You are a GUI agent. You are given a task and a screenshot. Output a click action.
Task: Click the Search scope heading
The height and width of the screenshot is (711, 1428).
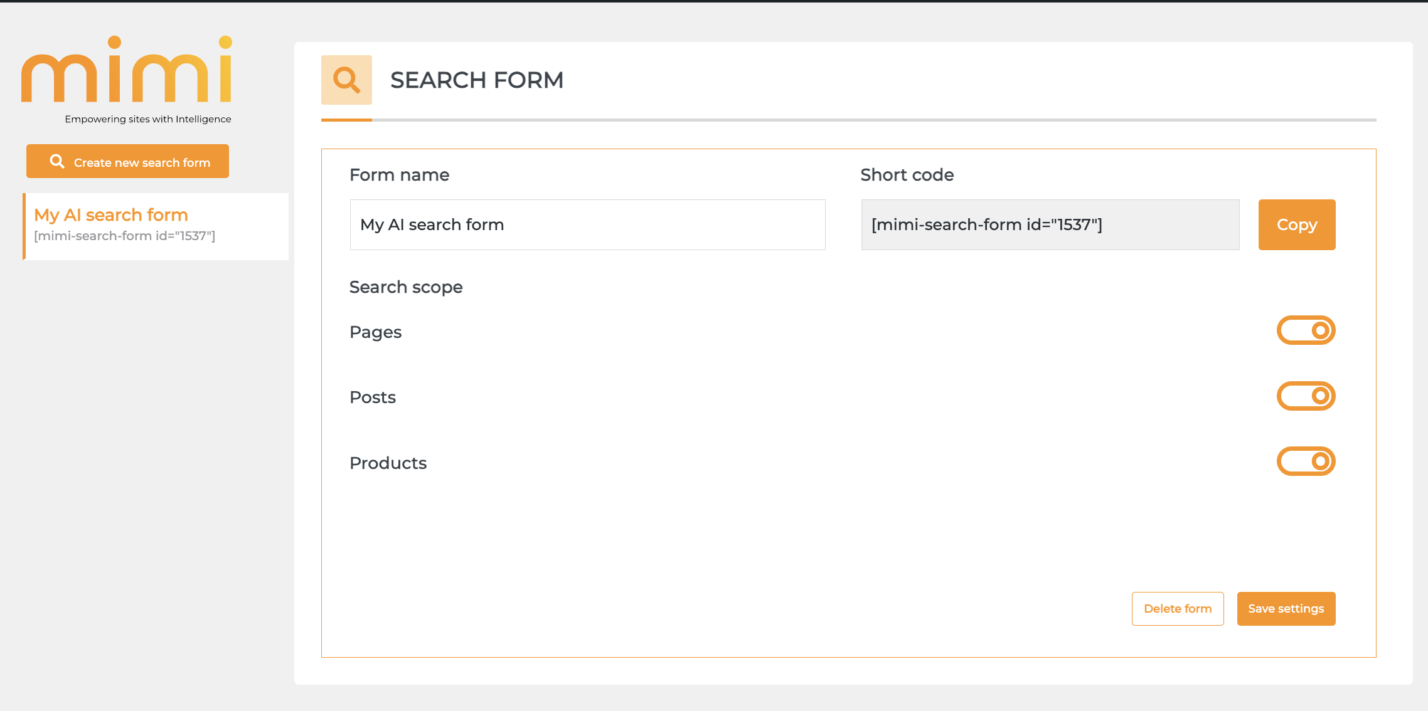click(405, 287)
